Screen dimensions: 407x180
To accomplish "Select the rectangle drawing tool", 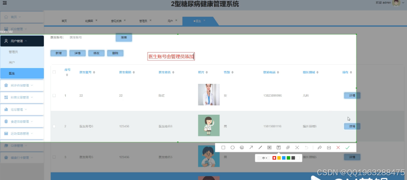I will click(x=223, y=148).
